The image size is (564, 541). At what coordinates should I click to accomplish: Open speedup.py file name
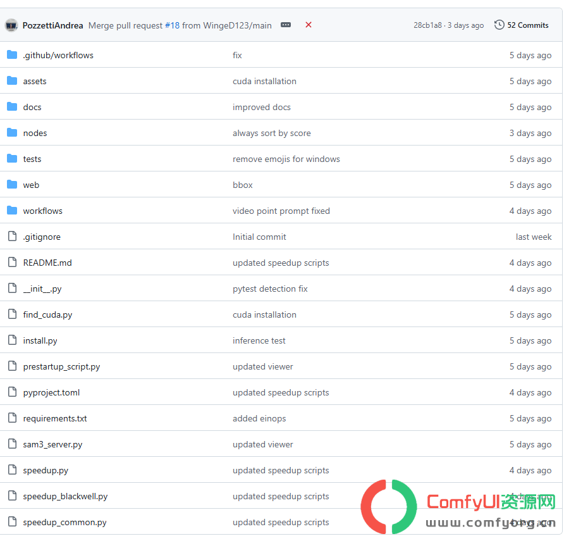click(46, 471)
